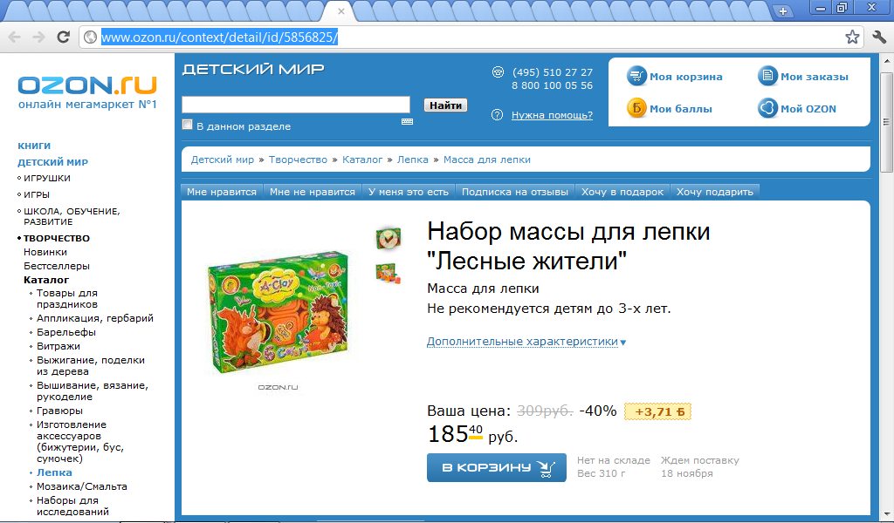The width and height of the screenshot is (894, 523).
Task: Open the Барельефы category
Action: (x=66, y=332)
